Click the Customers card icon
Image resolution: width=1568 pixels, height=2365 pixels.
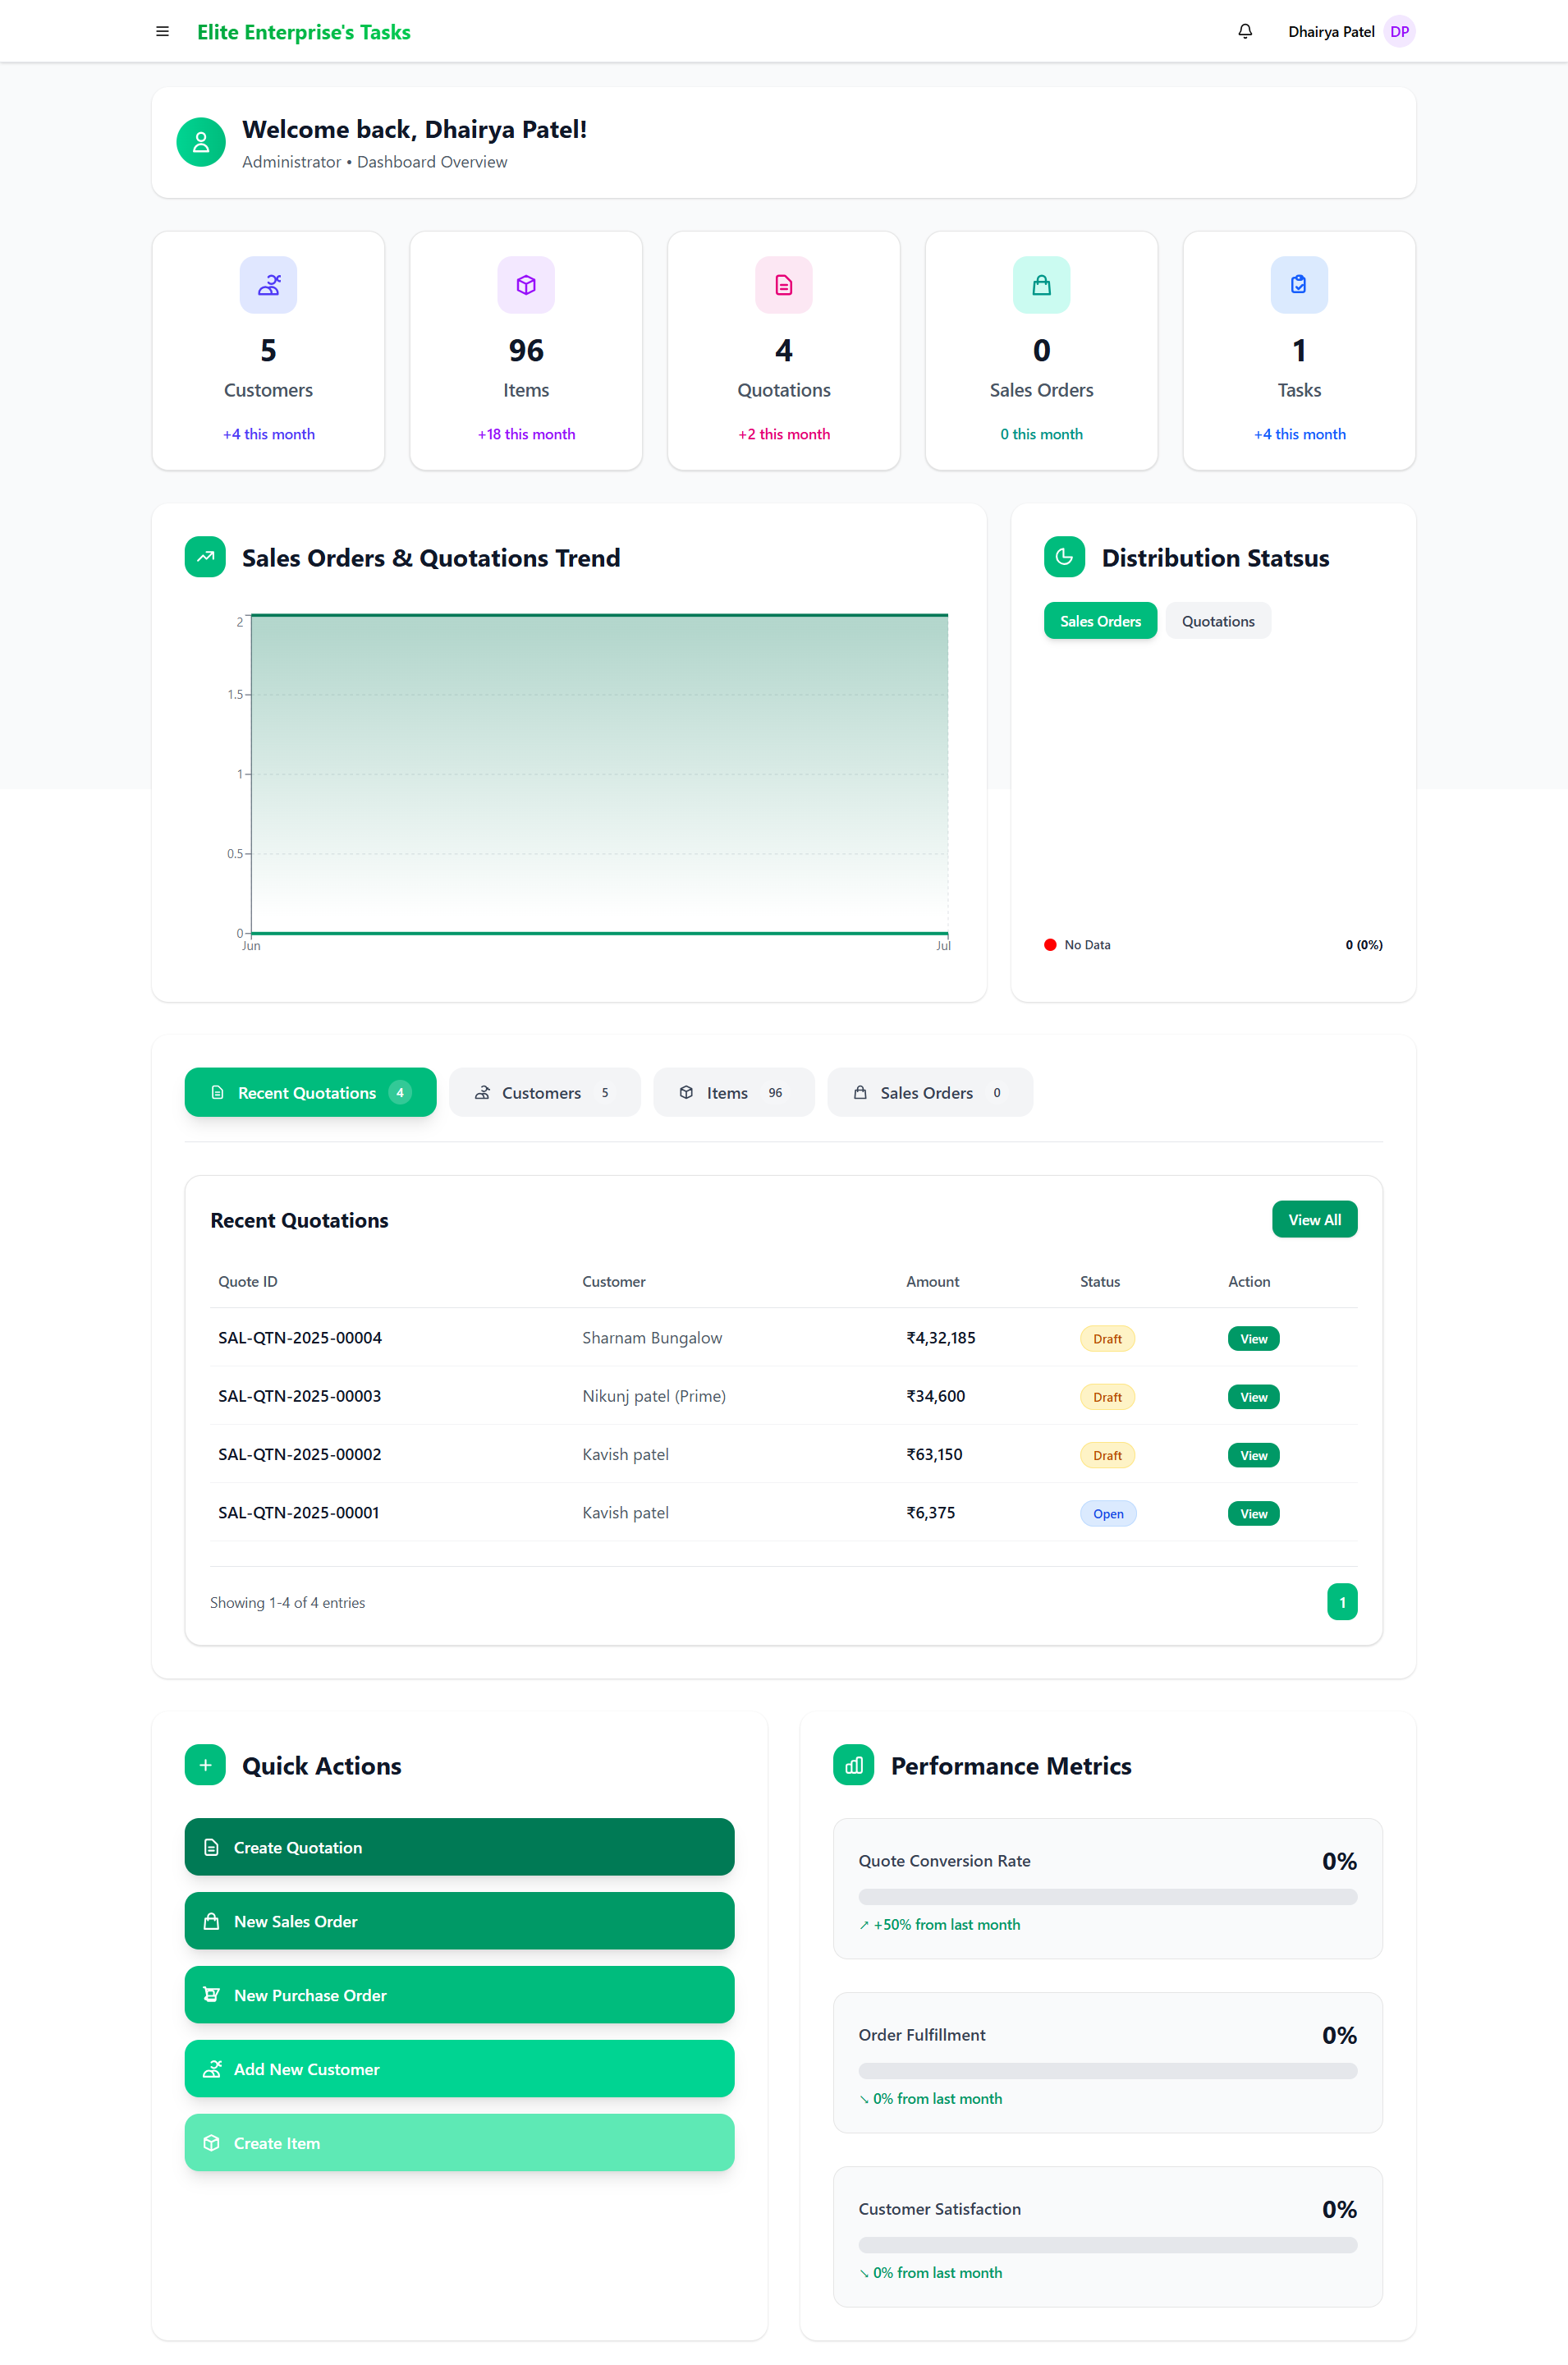(268, 285)
